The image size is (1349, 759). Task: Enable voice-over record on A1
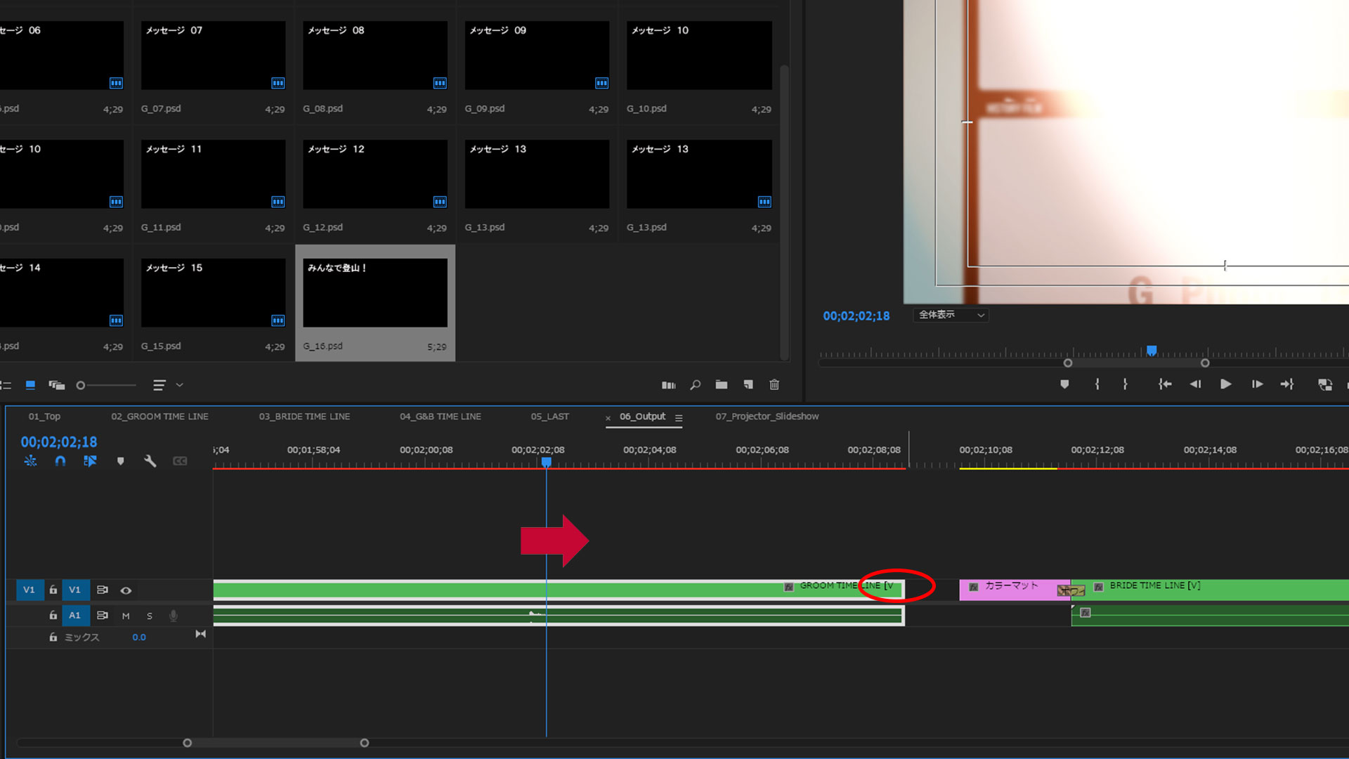point(174,616)
